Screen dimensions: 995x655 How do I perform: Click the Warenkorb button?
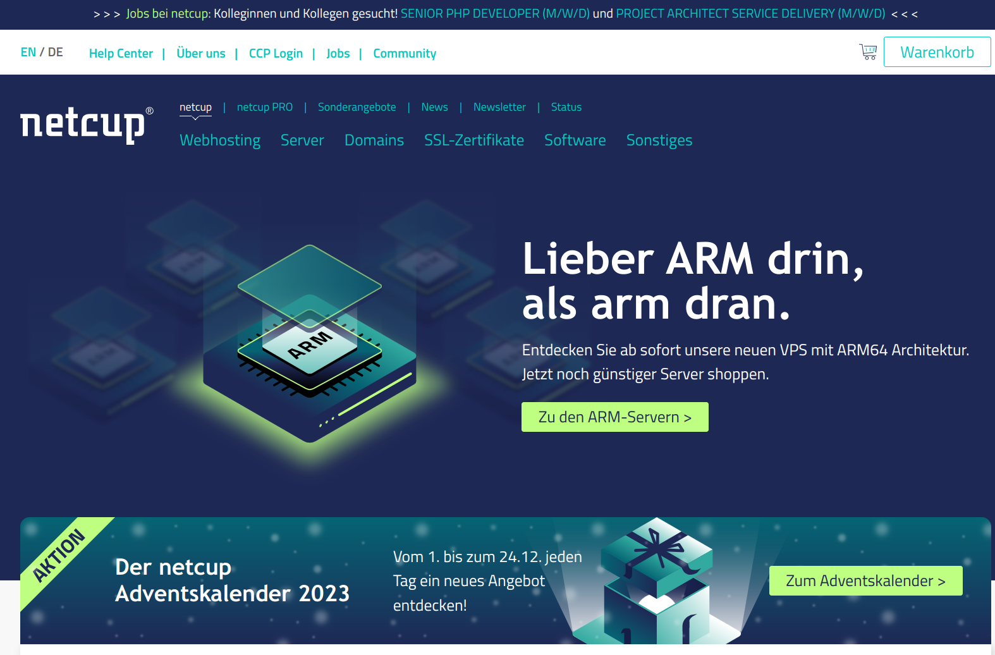[937, 52]
